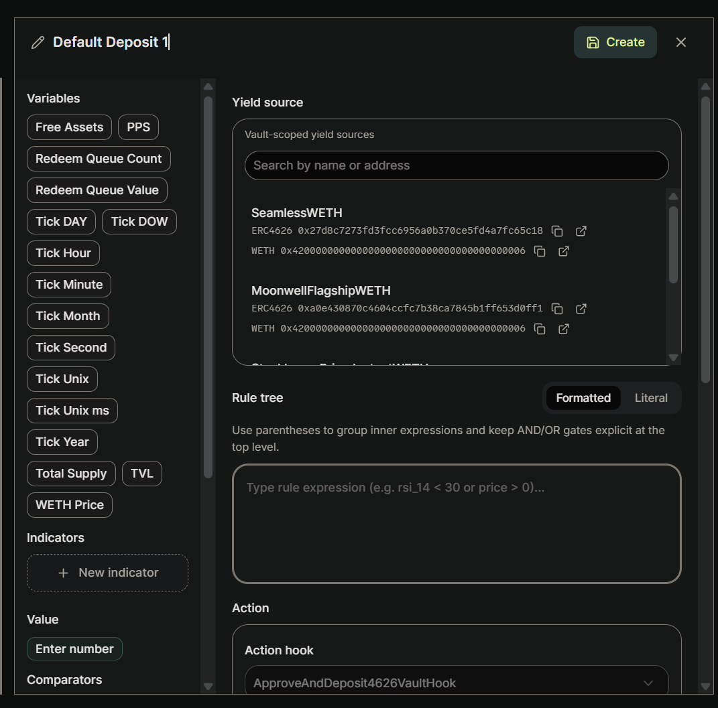718x708 pixels.
Task: Click the floppy-disk icon on the Create button
Action: click(593, 43)
